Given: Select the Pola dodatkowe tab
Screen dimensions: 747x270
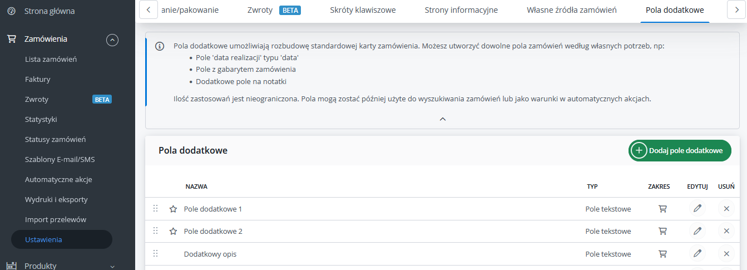Looking at the screenshot, I should pyautogui.click(x=675, y=10).
